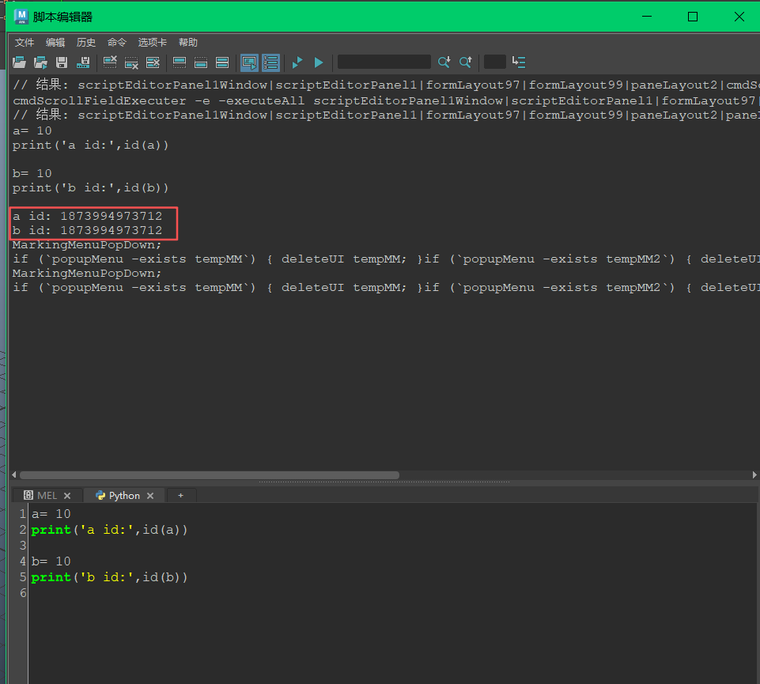Image resolution: width=760 pixels, height=684 pixels.
Task: Toggle Echo All Commands
Action: tap(249, 62)
